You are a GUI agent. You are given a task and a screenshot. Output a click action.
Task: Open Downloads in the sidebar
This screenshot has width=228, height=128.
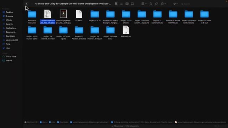point(10,36)
